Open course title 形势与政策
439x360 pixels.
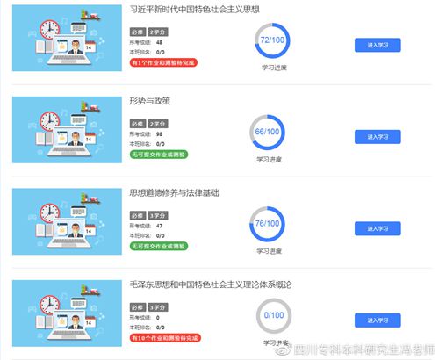point(150,101)
